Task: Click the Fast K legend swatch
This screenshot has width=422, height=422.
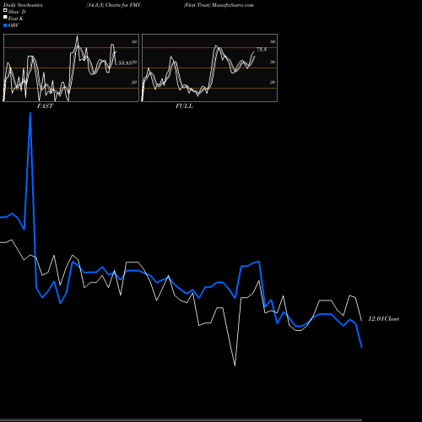Action: (5, 18)
